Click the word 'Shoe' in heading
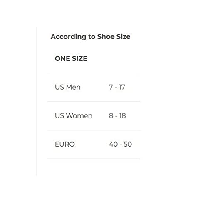 coord(106,37)
